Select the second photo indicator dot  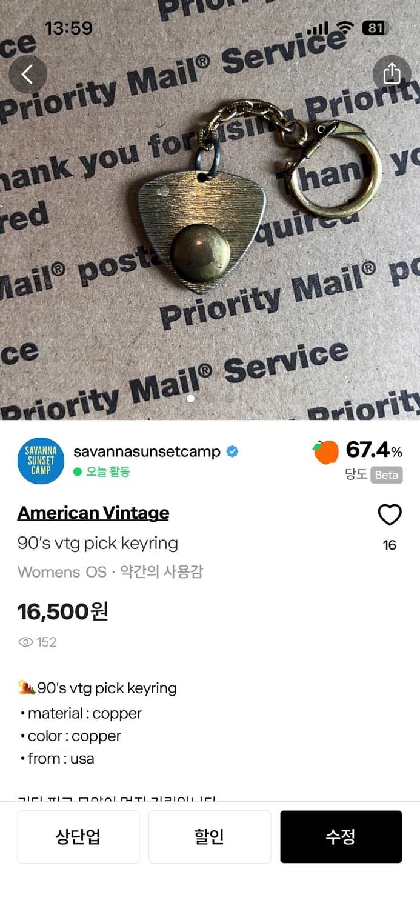click(x=210, y=398)
